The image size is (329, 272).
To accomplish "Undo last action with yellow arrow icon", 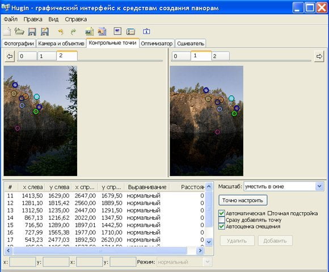I will pyautogui.click(x=61, y=32).
